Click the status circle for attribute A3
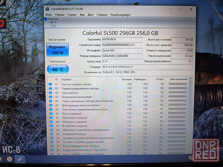 (51, 109)
